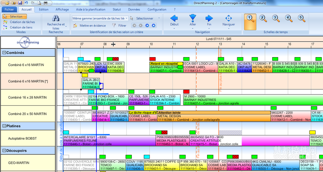Collapse the Combinés group
Screen dimensions: 323x172
click(x=4, y=52)
